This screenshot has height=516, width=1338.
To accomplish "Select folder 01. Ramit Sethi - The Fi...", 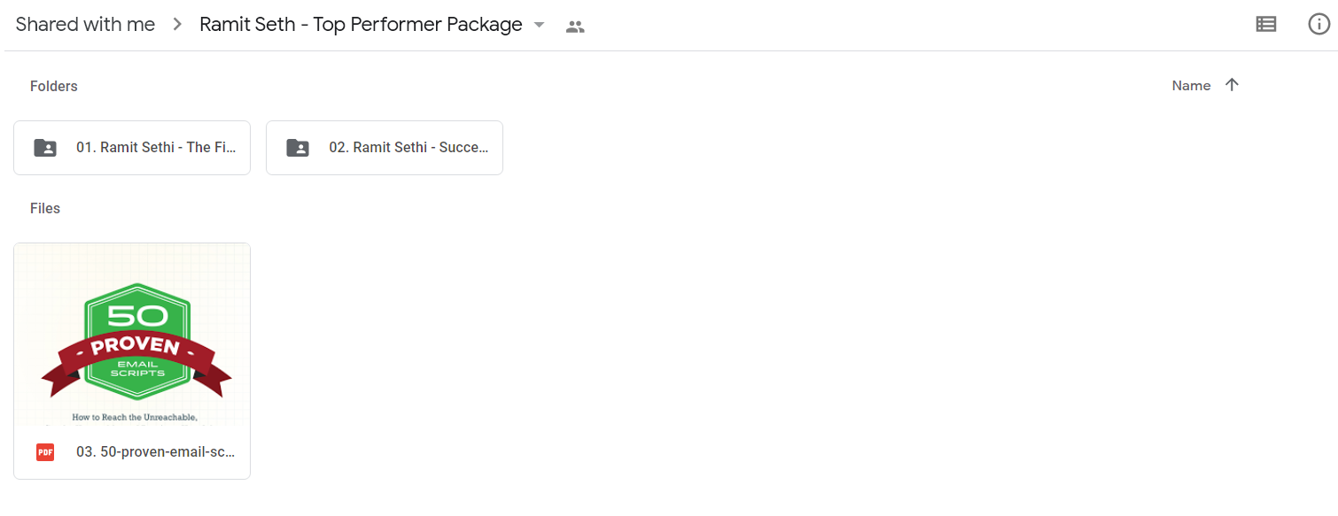I will pos(132,148).
